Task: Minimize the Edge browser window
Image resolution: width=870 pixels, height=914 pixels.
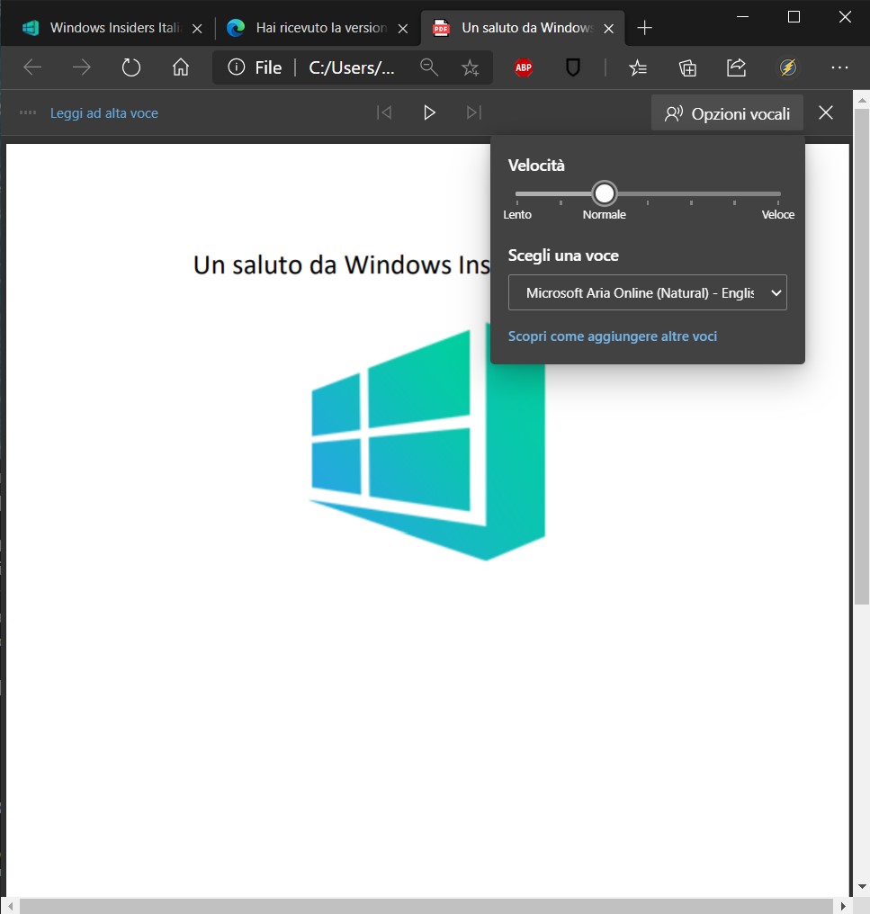Action: [742, 17]
